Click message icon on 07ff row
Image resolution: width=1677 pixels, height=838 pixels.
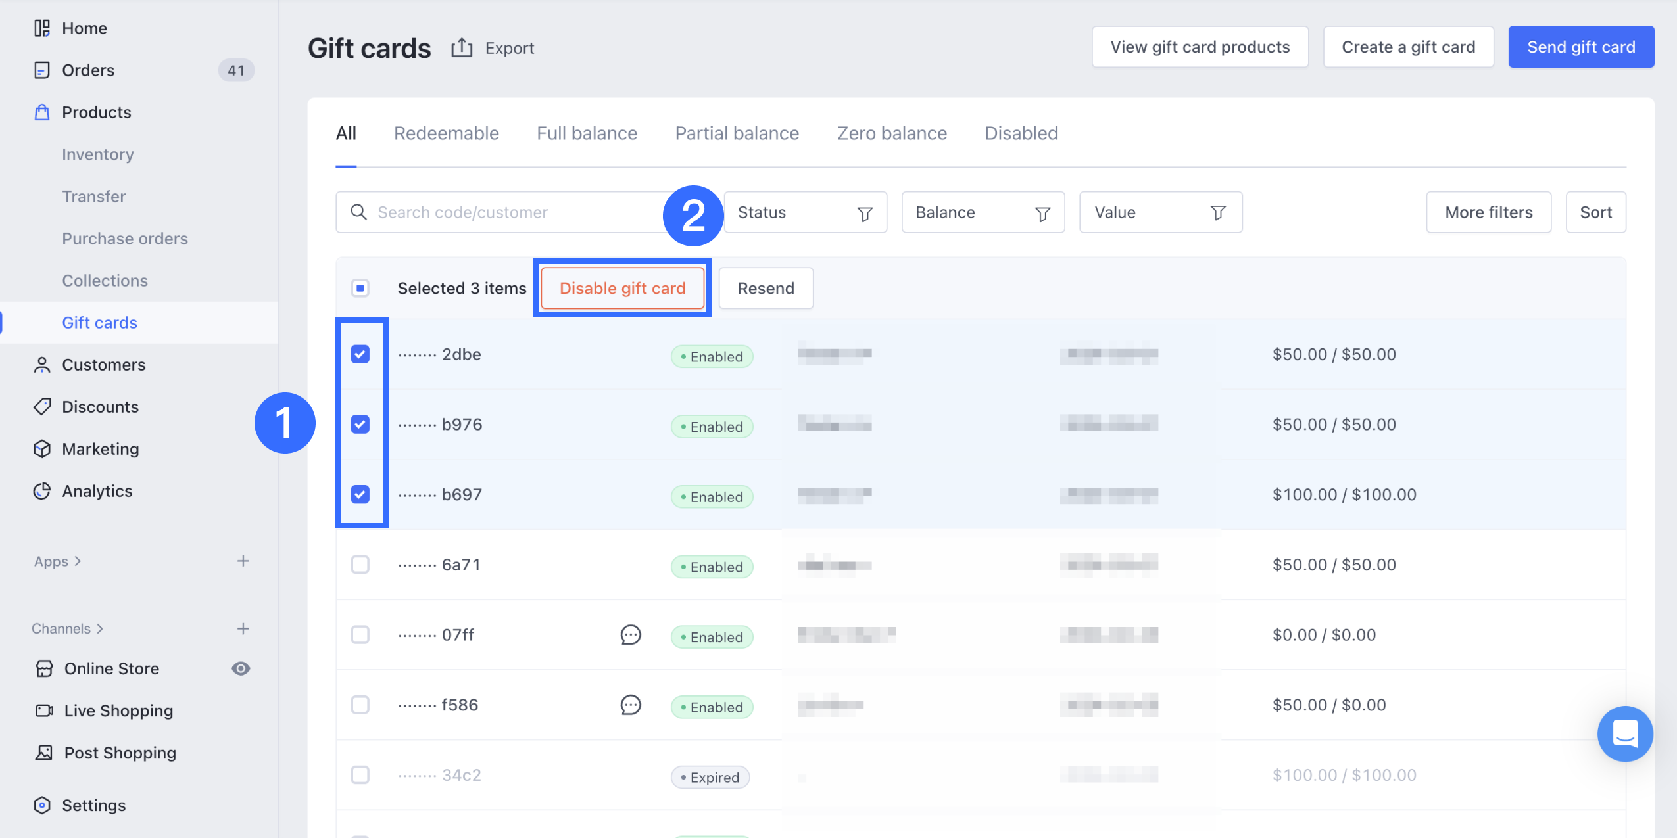(630, 635)
